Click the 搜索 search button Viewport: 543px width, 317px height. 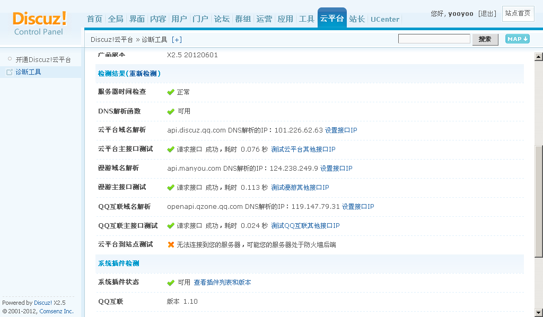coord(485,39)
